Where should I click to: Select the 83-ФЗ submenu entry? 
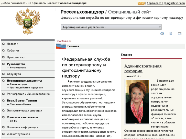[14, 121]
